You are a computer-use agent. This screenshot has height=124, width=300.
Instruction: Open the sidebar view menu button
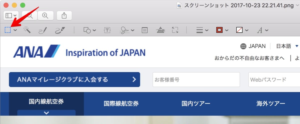(11, 15)
